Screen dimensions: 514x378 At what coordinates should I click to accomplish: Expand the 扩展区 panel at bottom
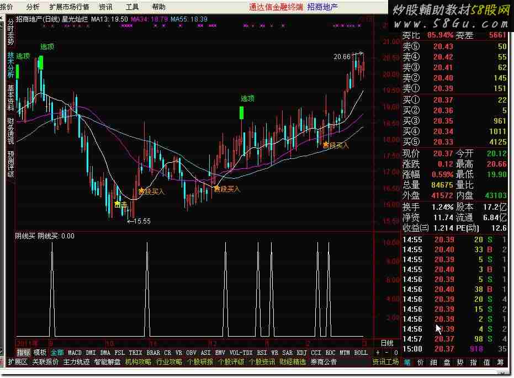[x=17, y=362]
